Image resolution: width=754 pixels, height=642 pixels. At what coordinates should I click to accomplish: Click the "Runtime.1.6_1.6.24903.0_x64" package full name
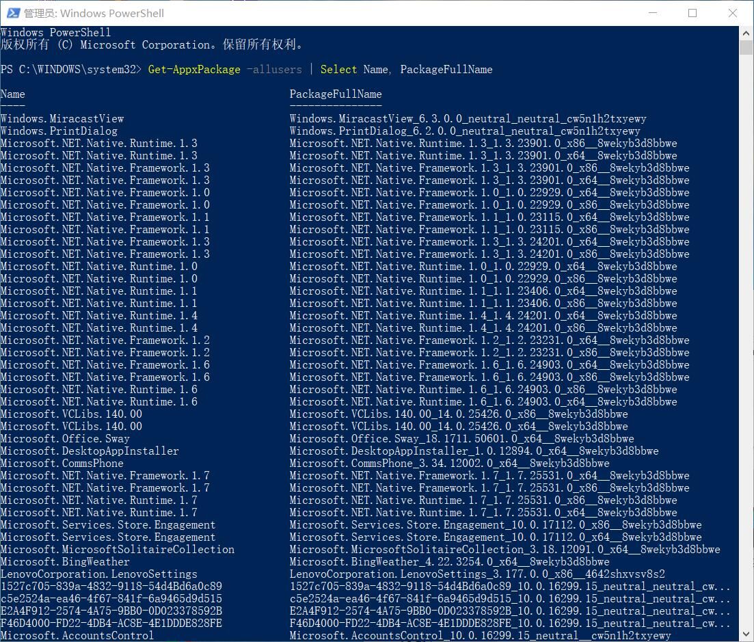483,401
